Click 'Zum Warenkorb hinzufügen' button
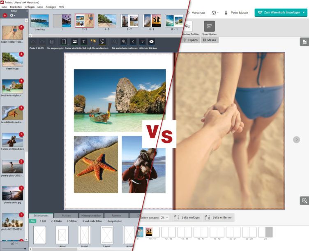Image resolution: width=309 pixels, height=251 pixels. (x=280, y=12)
